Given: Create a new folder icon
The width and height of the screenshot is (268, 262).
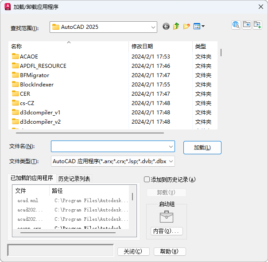Looking at the screenshot, I should (x=186, y=26).
